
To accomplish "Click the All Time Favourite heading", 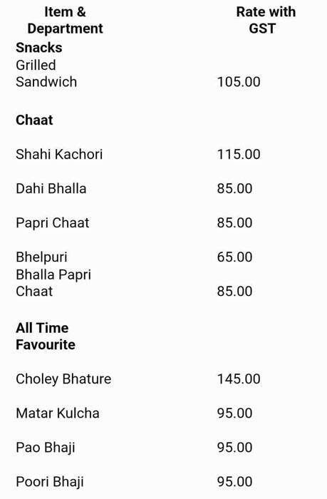I will point(46,336).
